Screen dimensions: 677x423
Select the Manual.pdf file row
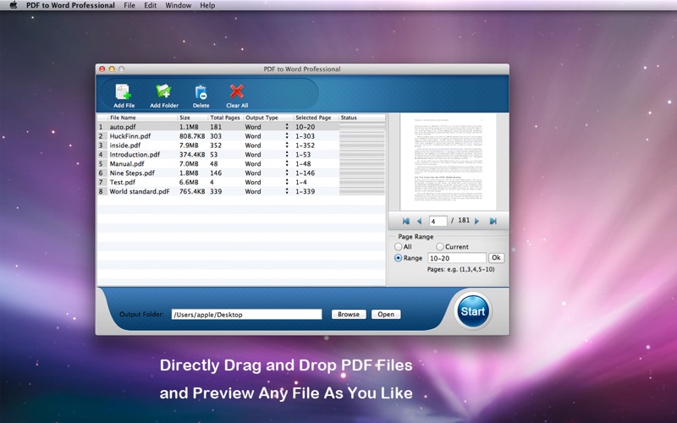[241, 163]
